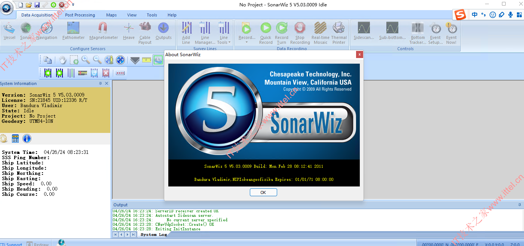Click Add Line in Survey Lines
This screenshot has width=524, height=246.
tap(186, 33)
